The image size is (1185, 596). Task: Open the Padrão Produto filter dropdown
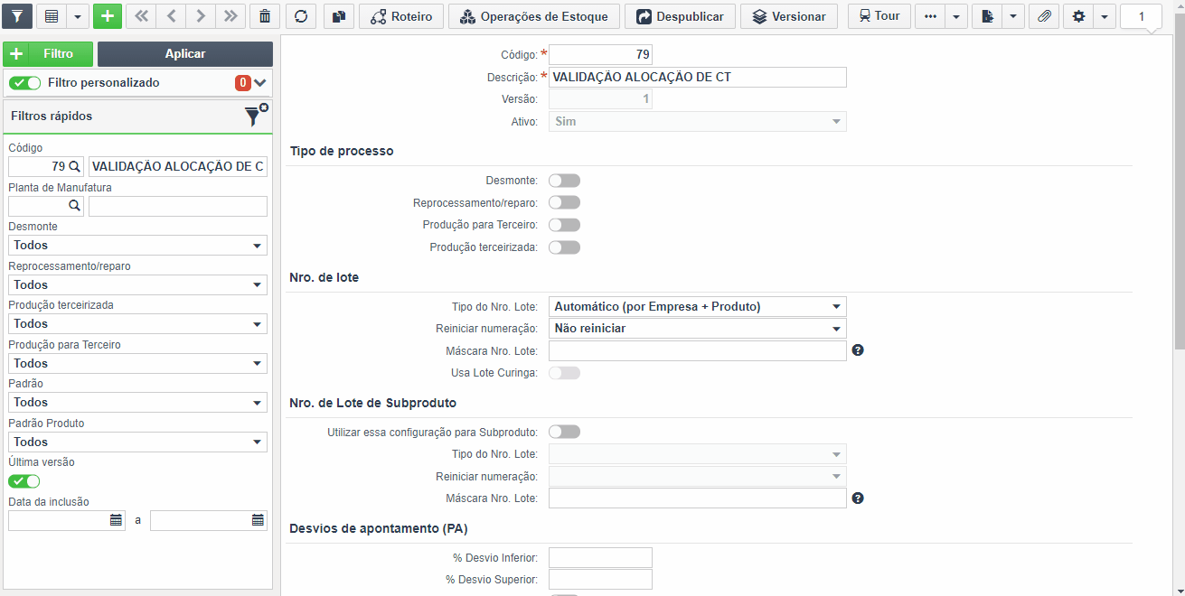(x=137, y=442)
